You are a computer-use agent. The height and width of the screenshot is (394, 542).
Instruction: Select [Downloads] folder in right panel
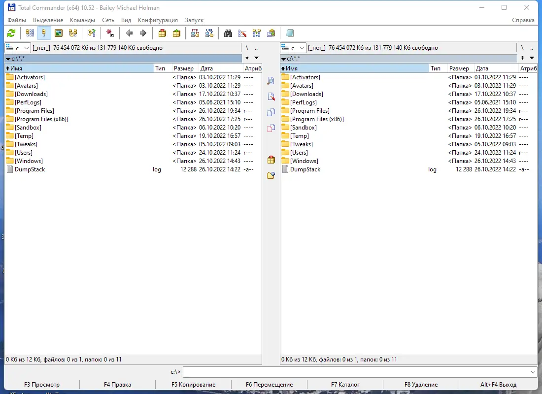click(x=408, y=94)
